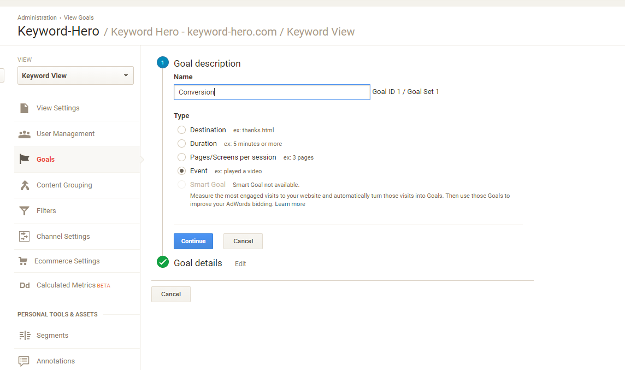Open the Filters page

pos(46,211)
